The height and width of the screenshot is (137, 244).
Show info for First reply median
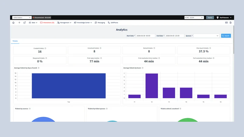(101, 58)
